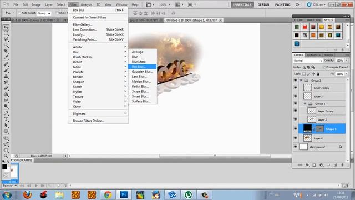Click the foreground color swatch

(4, 167)
